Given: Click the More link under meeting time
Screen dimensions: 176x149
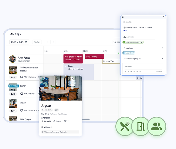Looking at the screenshot, I should point(125,31).
